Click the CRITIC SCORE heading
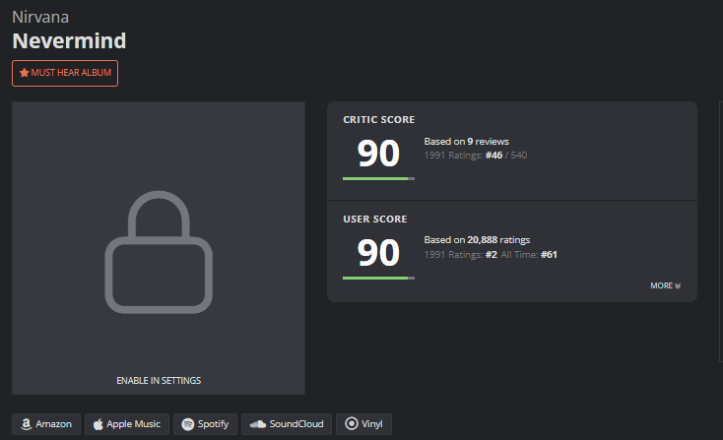 379,120
